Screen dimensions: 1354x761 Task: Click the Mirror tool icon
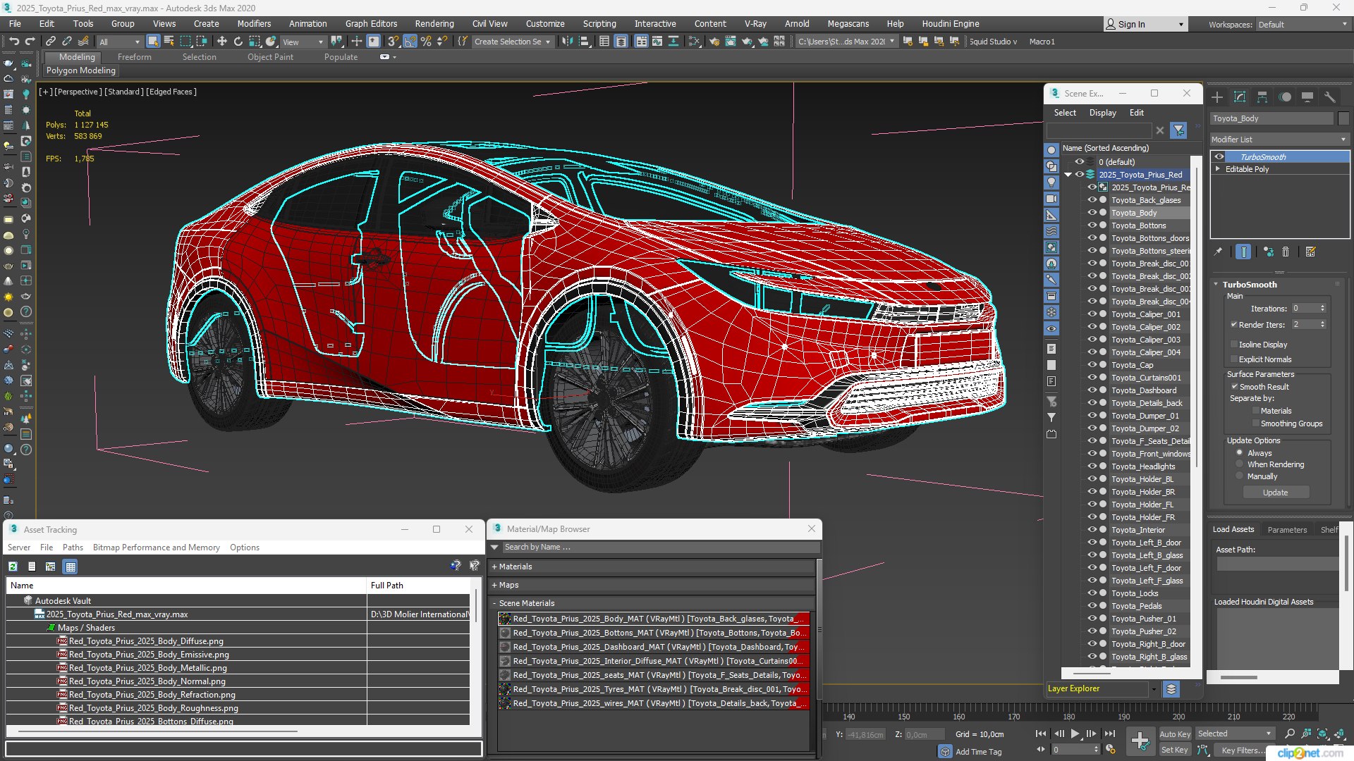click(567, 42)
